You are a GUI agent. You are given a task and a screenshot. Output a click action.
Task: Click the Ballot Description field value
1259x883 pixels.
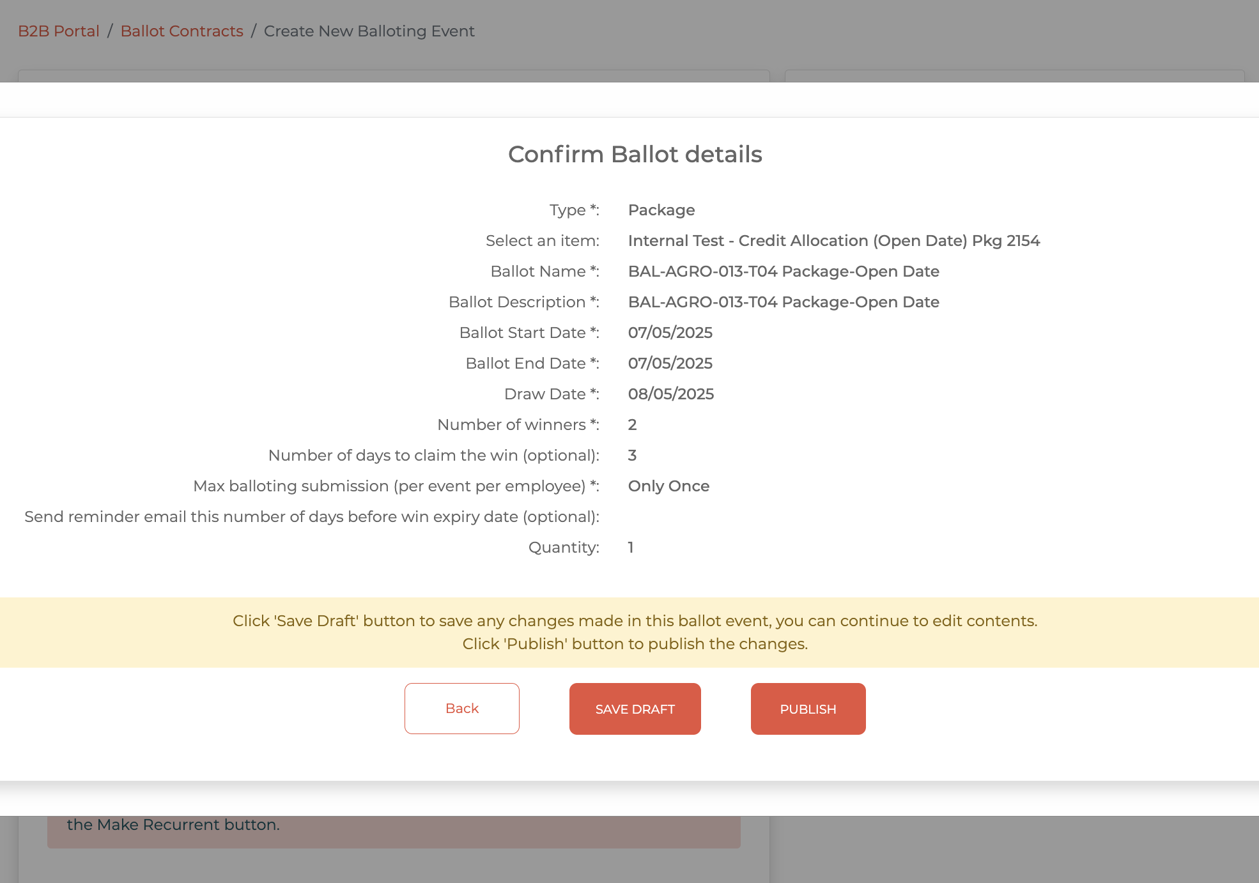pyautogui.click(x=783, y=302)
